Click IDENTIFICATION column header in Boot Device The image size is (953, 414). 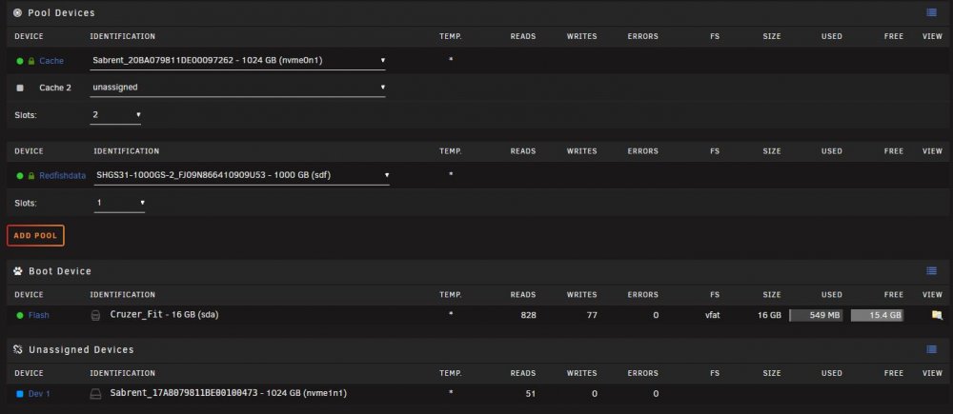coord(122,295)
